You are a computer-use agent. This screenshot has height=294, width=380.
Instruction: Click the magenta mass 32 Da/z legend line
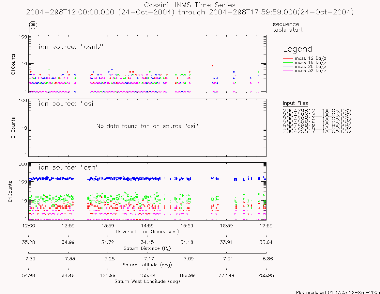click(288, 71)
